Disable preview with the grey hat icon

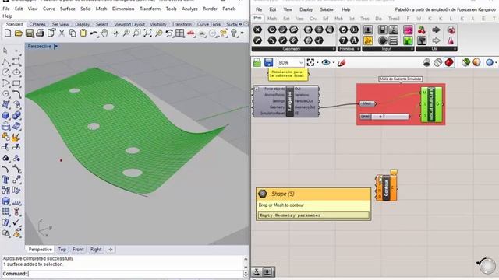click(426, 62)
